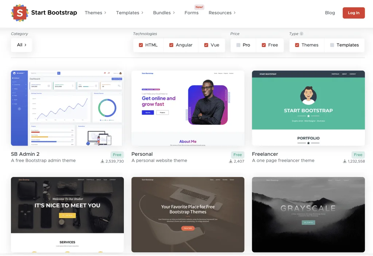
Task: Open the Personal theme title link
Action: 142,154
